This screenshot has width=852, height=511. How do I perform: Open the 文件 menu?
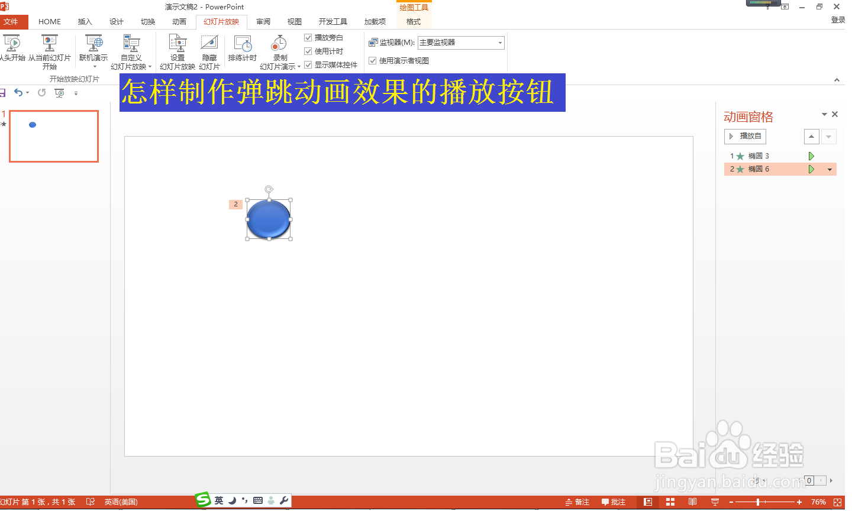pyautogui.click(x=13, y=21)
